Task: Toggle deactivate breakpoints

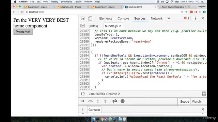Action: [115, 101]
